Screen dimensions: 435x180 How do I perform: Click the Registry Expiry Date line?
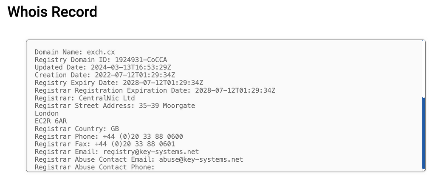tap(119, 83)
